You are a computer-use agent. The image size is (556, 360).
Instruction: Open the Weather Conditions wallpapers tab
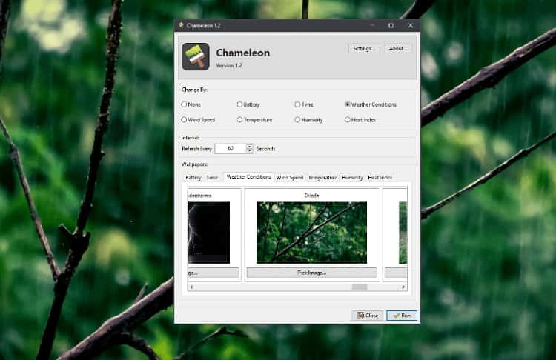pyautogui.click(x=249, y=176)
